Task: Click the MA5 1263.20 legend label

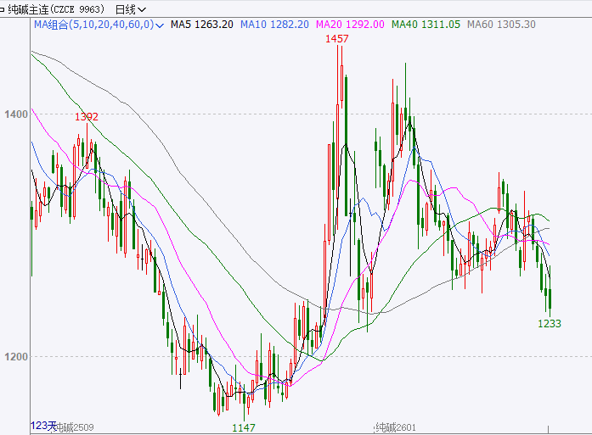Action: pyautogui.click(x=201, y=25)
